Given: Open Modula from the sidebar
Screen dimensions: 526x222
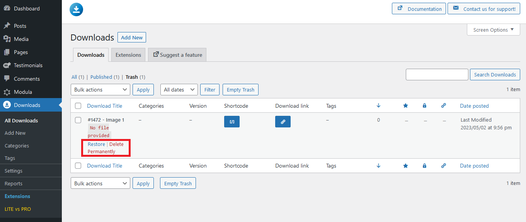Looking at the screenshot, I should [x=23, y=92].
